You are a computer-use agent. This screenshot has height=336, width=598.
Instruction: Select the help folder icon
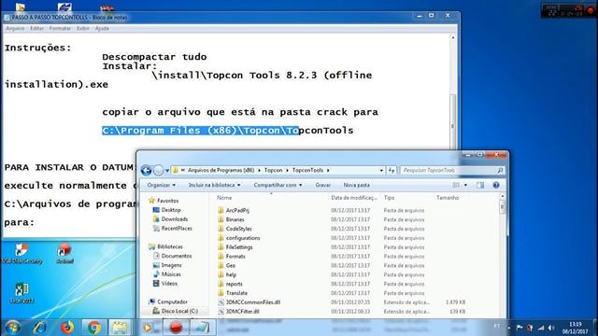click(221, 274)
